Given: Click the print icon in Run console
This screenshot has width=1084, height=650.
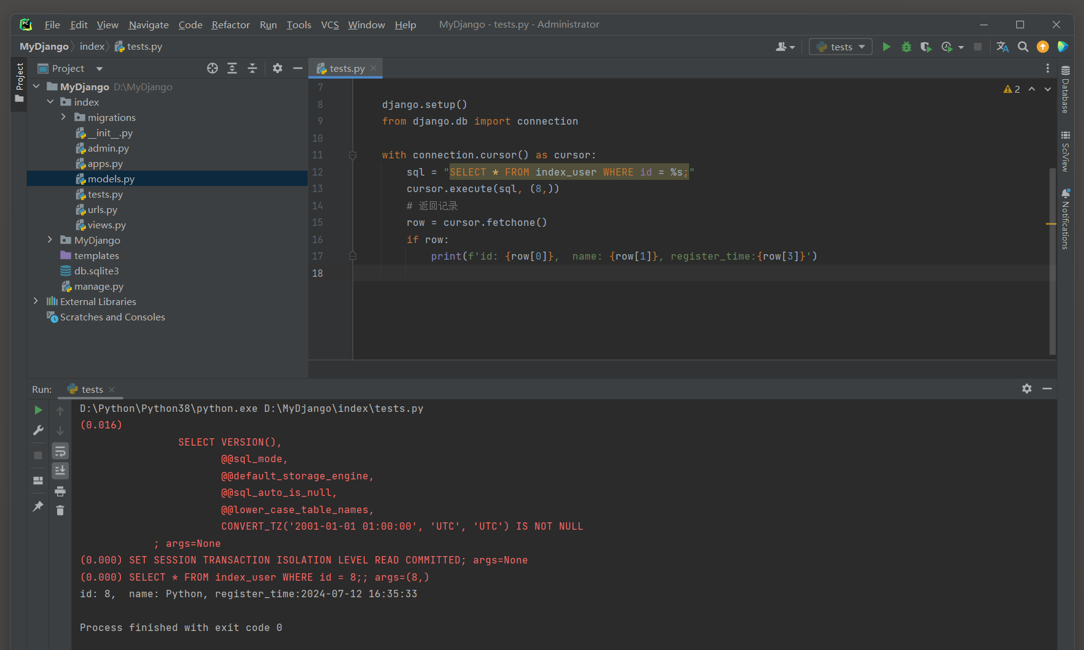Looking at the screenshot, I should tap(60, 491).
